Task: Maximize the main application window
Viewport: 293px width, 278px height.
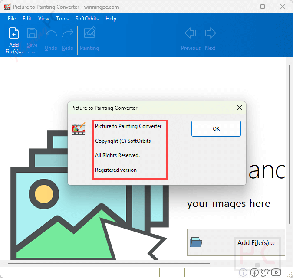Action: coord(263,7)
